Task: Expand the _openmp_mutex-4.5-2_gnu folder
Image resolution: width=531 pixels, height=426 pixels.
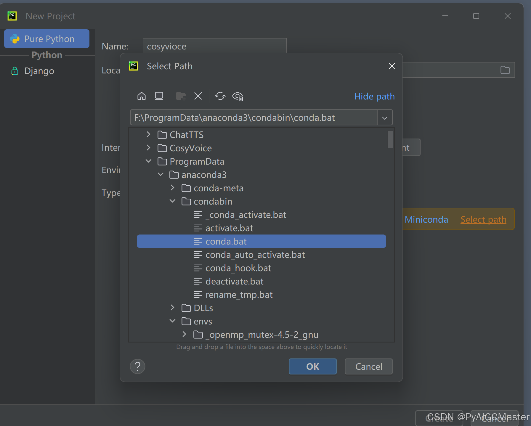Action: coord(184,335)
